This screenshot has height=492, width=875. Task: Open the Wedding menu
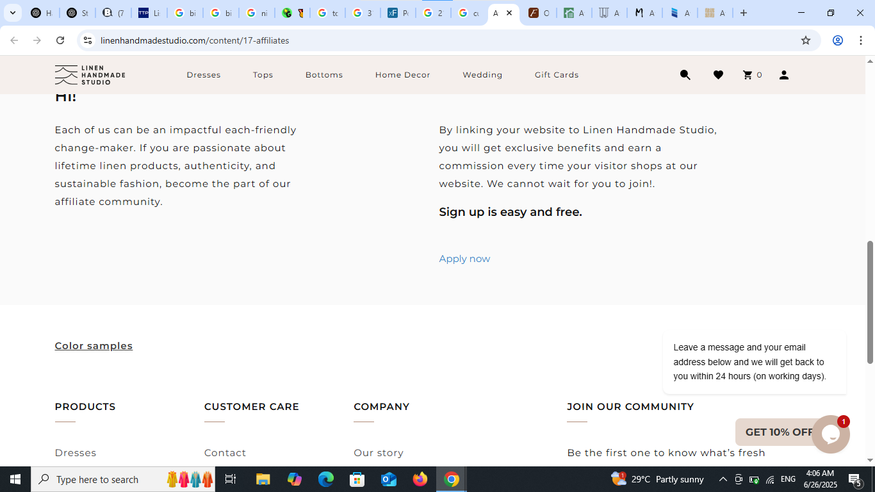[x=482, y=75]
